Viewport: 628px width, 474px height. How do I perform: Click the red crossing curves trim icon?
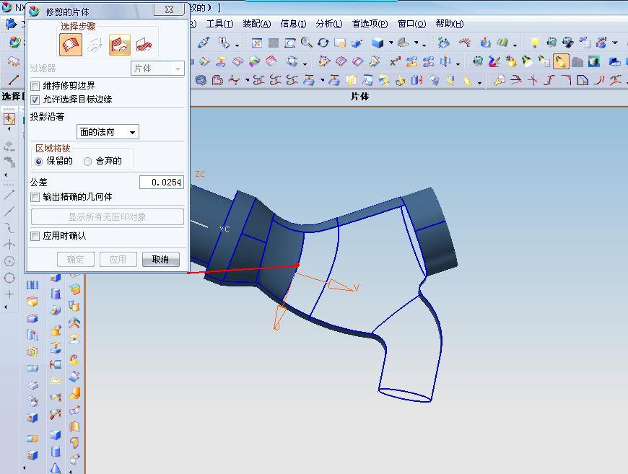(x=533, y=80)
